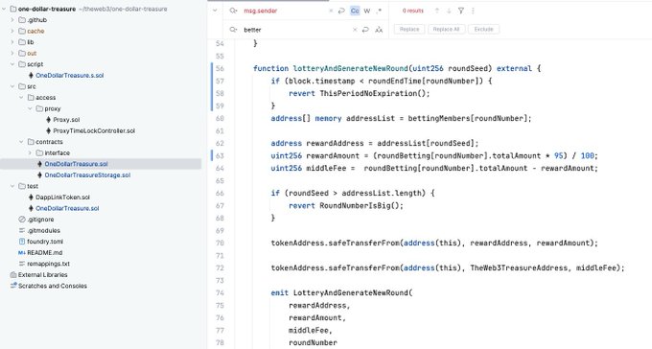This screenshot has width=652, height=349.
Task: Click the .gitignore file icon
Action: coord(22,220)
